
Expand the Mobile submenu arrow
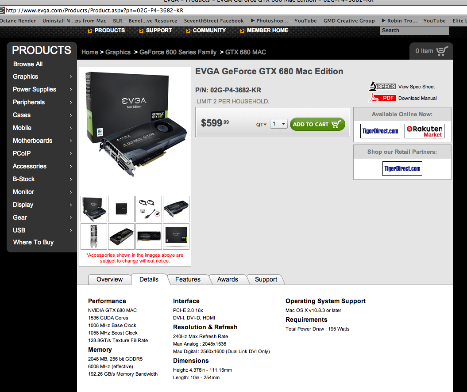pos(70,128)
